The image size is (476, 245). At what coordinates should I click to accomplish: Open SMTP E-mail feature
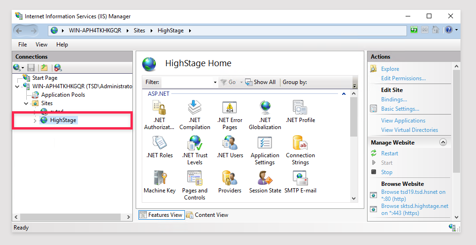pos(300,182)
